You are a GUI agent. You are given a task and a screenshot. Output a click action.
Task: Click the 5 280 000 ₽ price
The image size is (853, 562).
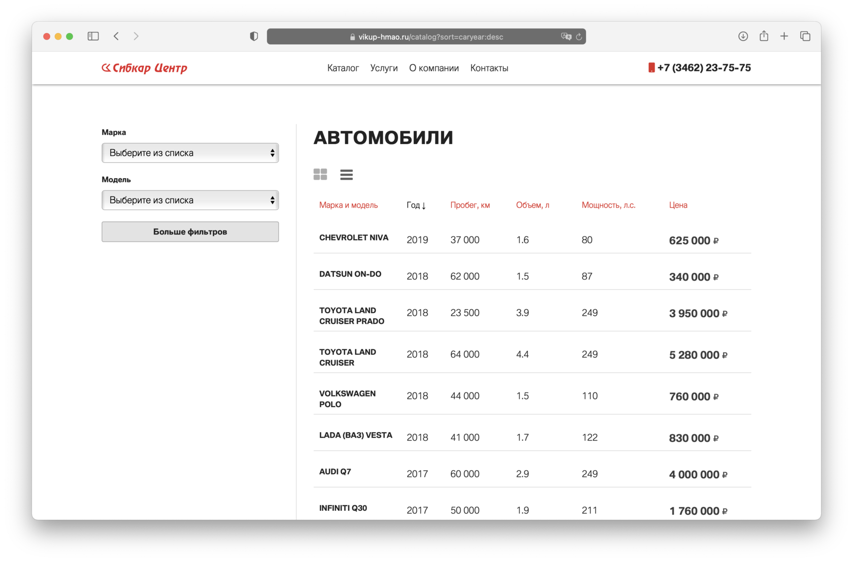tap(698, 355)
